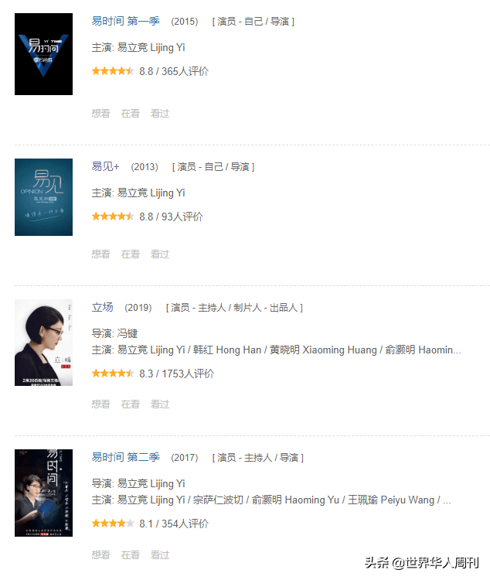
Task: Click the star rating for 立场
Action: [x=113, y=374]
